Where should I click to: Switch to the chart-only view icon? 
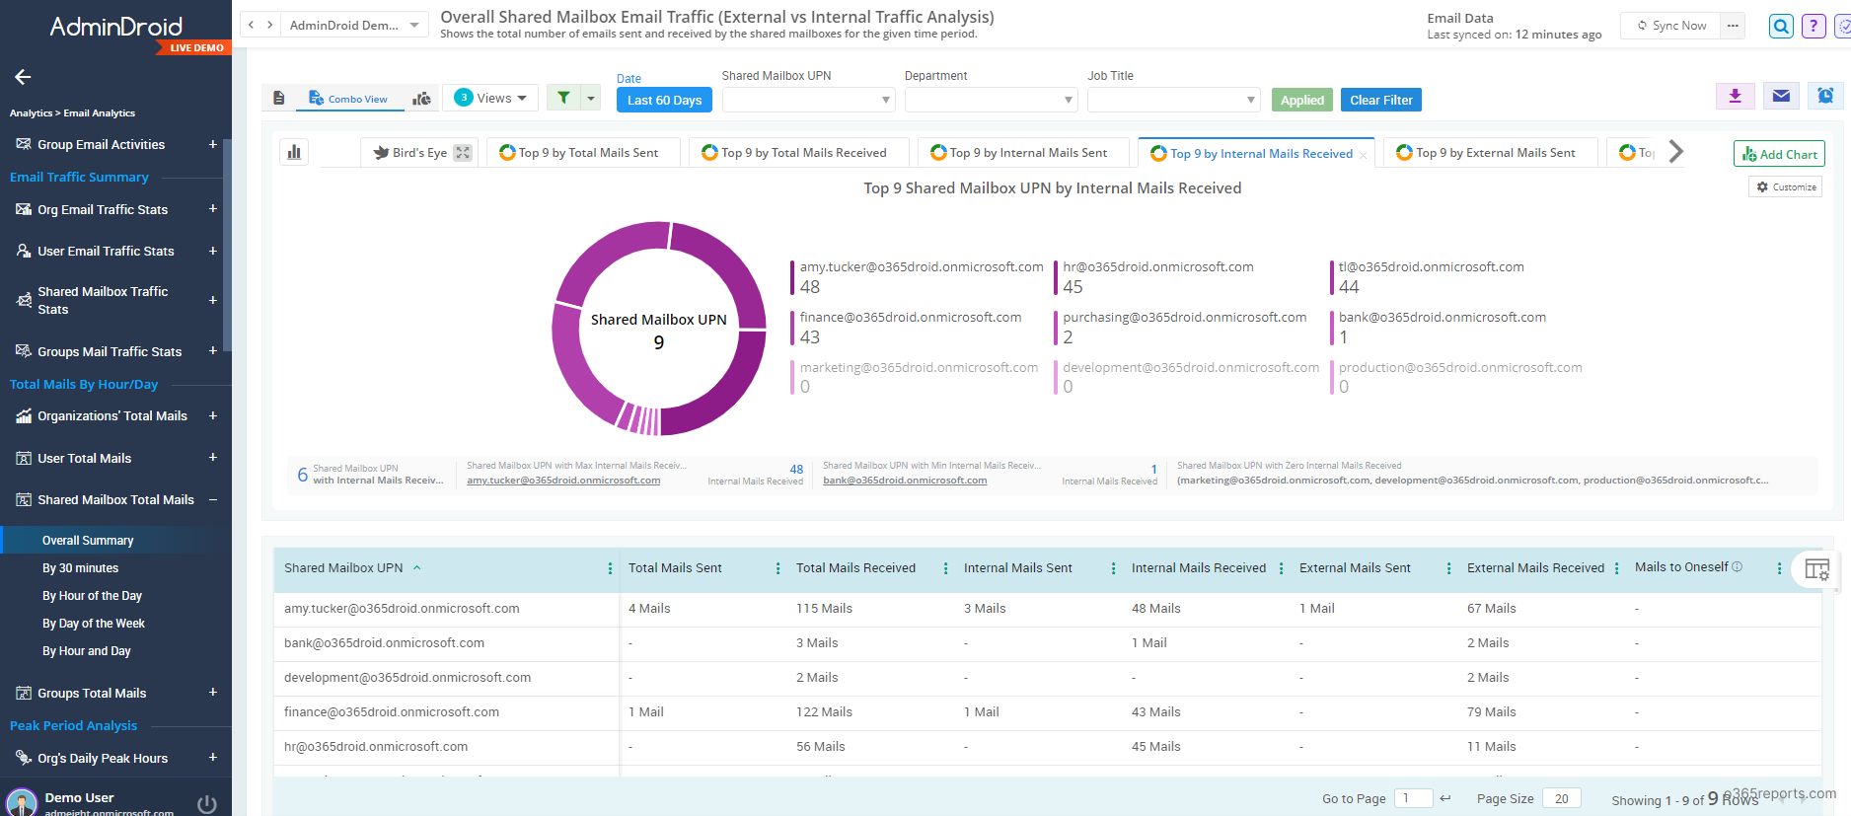(x=421, y=98)
